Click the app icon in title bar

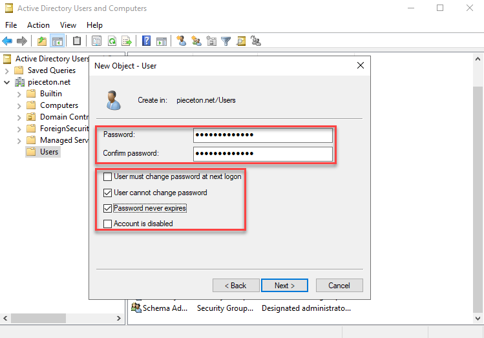[9, 8]
